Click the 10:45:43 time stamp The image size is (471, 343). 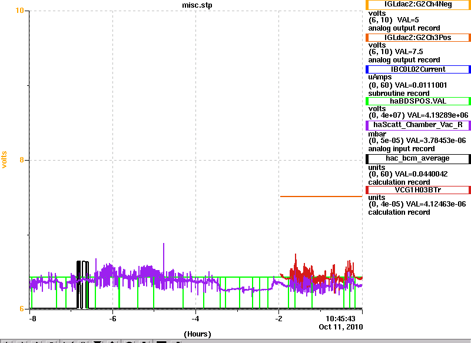[340, 319]
